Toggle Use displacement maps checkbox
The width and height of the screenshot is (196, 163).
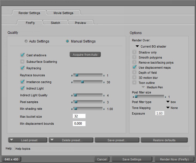tap(135, 68)
